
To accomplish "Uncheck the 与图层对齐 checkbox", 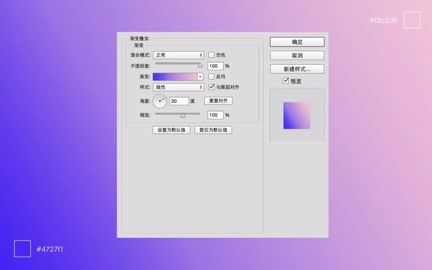I will click(212, 87).
